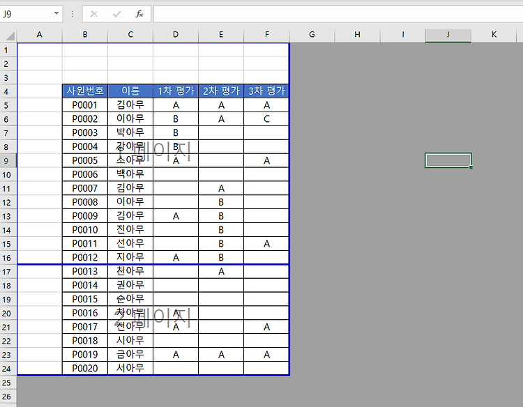Click cell containing P0008
Screen dimensions: 523x407
click(85, 202)
